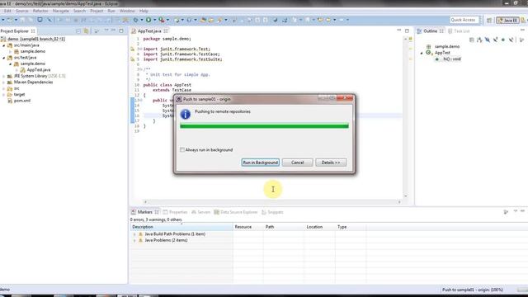The height and width of the screenshot is (297, 528).
Task: Maximize the editor area icon
Action: (407, 31)
